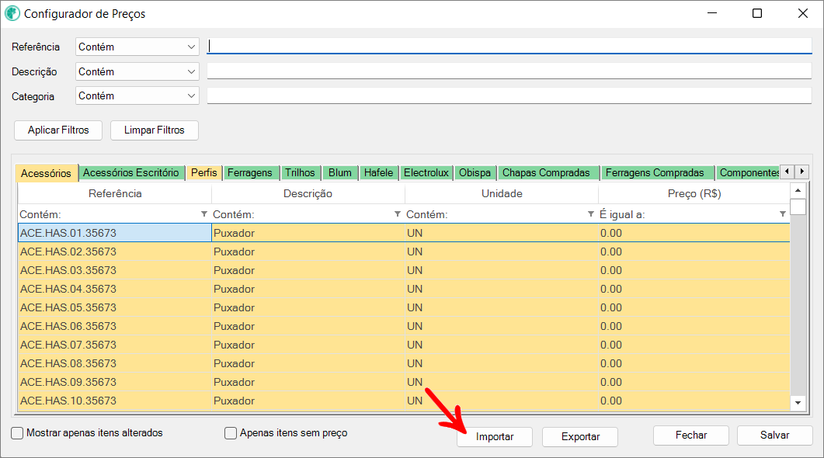Click the filter icon in Referência column
The height and width of the screenshot is (458, 824).
point(204,214)
